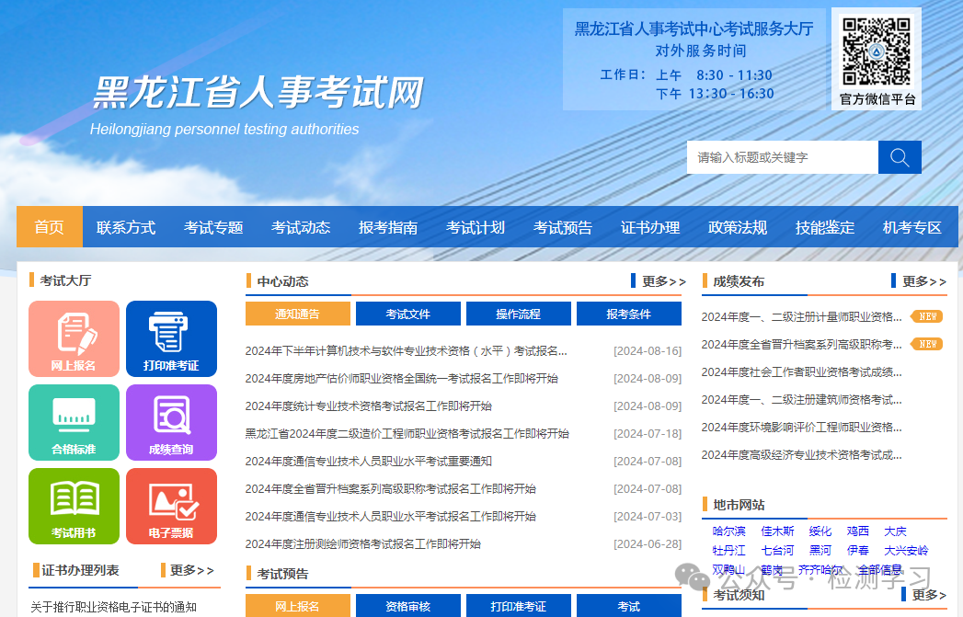Viewport: 963px width, 617px height.
Task: Select the 考试用书 open-book icon
Action: [x=74, y=506]
